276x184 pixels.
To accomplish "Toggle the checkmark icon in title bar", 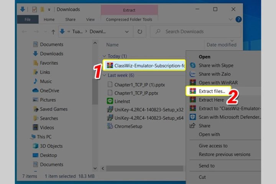I will click(x=34, y=9).
